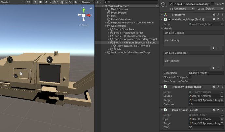Toggle Auto Progress On Complete checkbox
Screen dimensions: 225x132
pos(190,81)
